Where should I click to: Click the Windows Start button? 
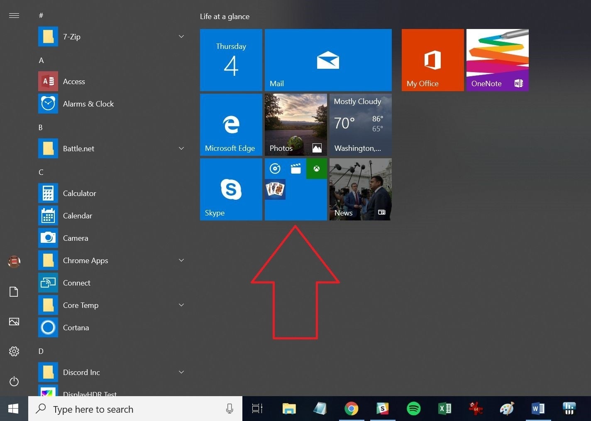tap(14, 409)
